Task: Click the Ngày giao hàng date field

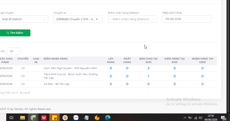Action: point(187,19)
